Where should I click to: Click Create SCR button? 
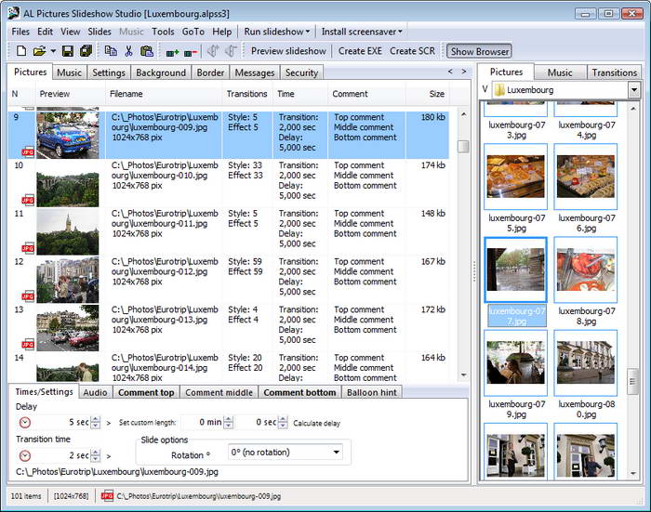pyautogui.click(x=412, y=51)
